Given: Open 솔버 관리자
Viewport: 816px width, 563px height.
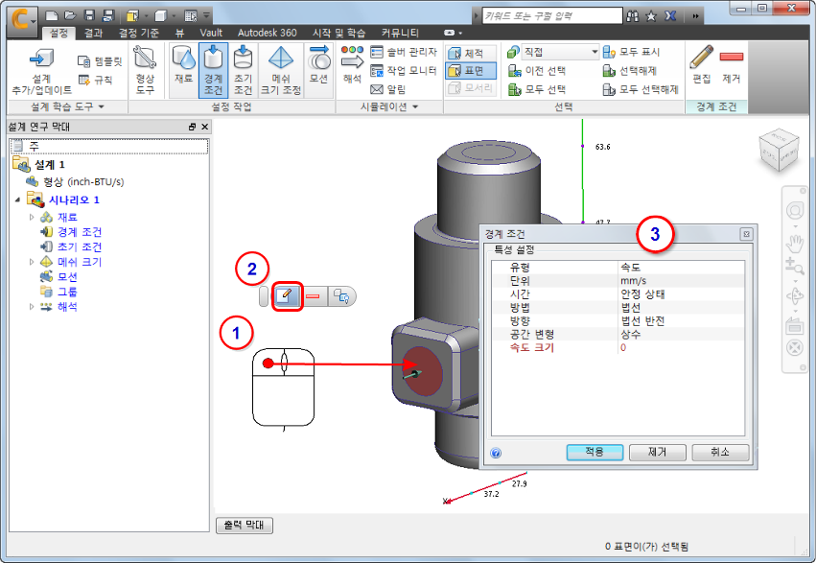Looking at the screenshot, I should point(404,52).
